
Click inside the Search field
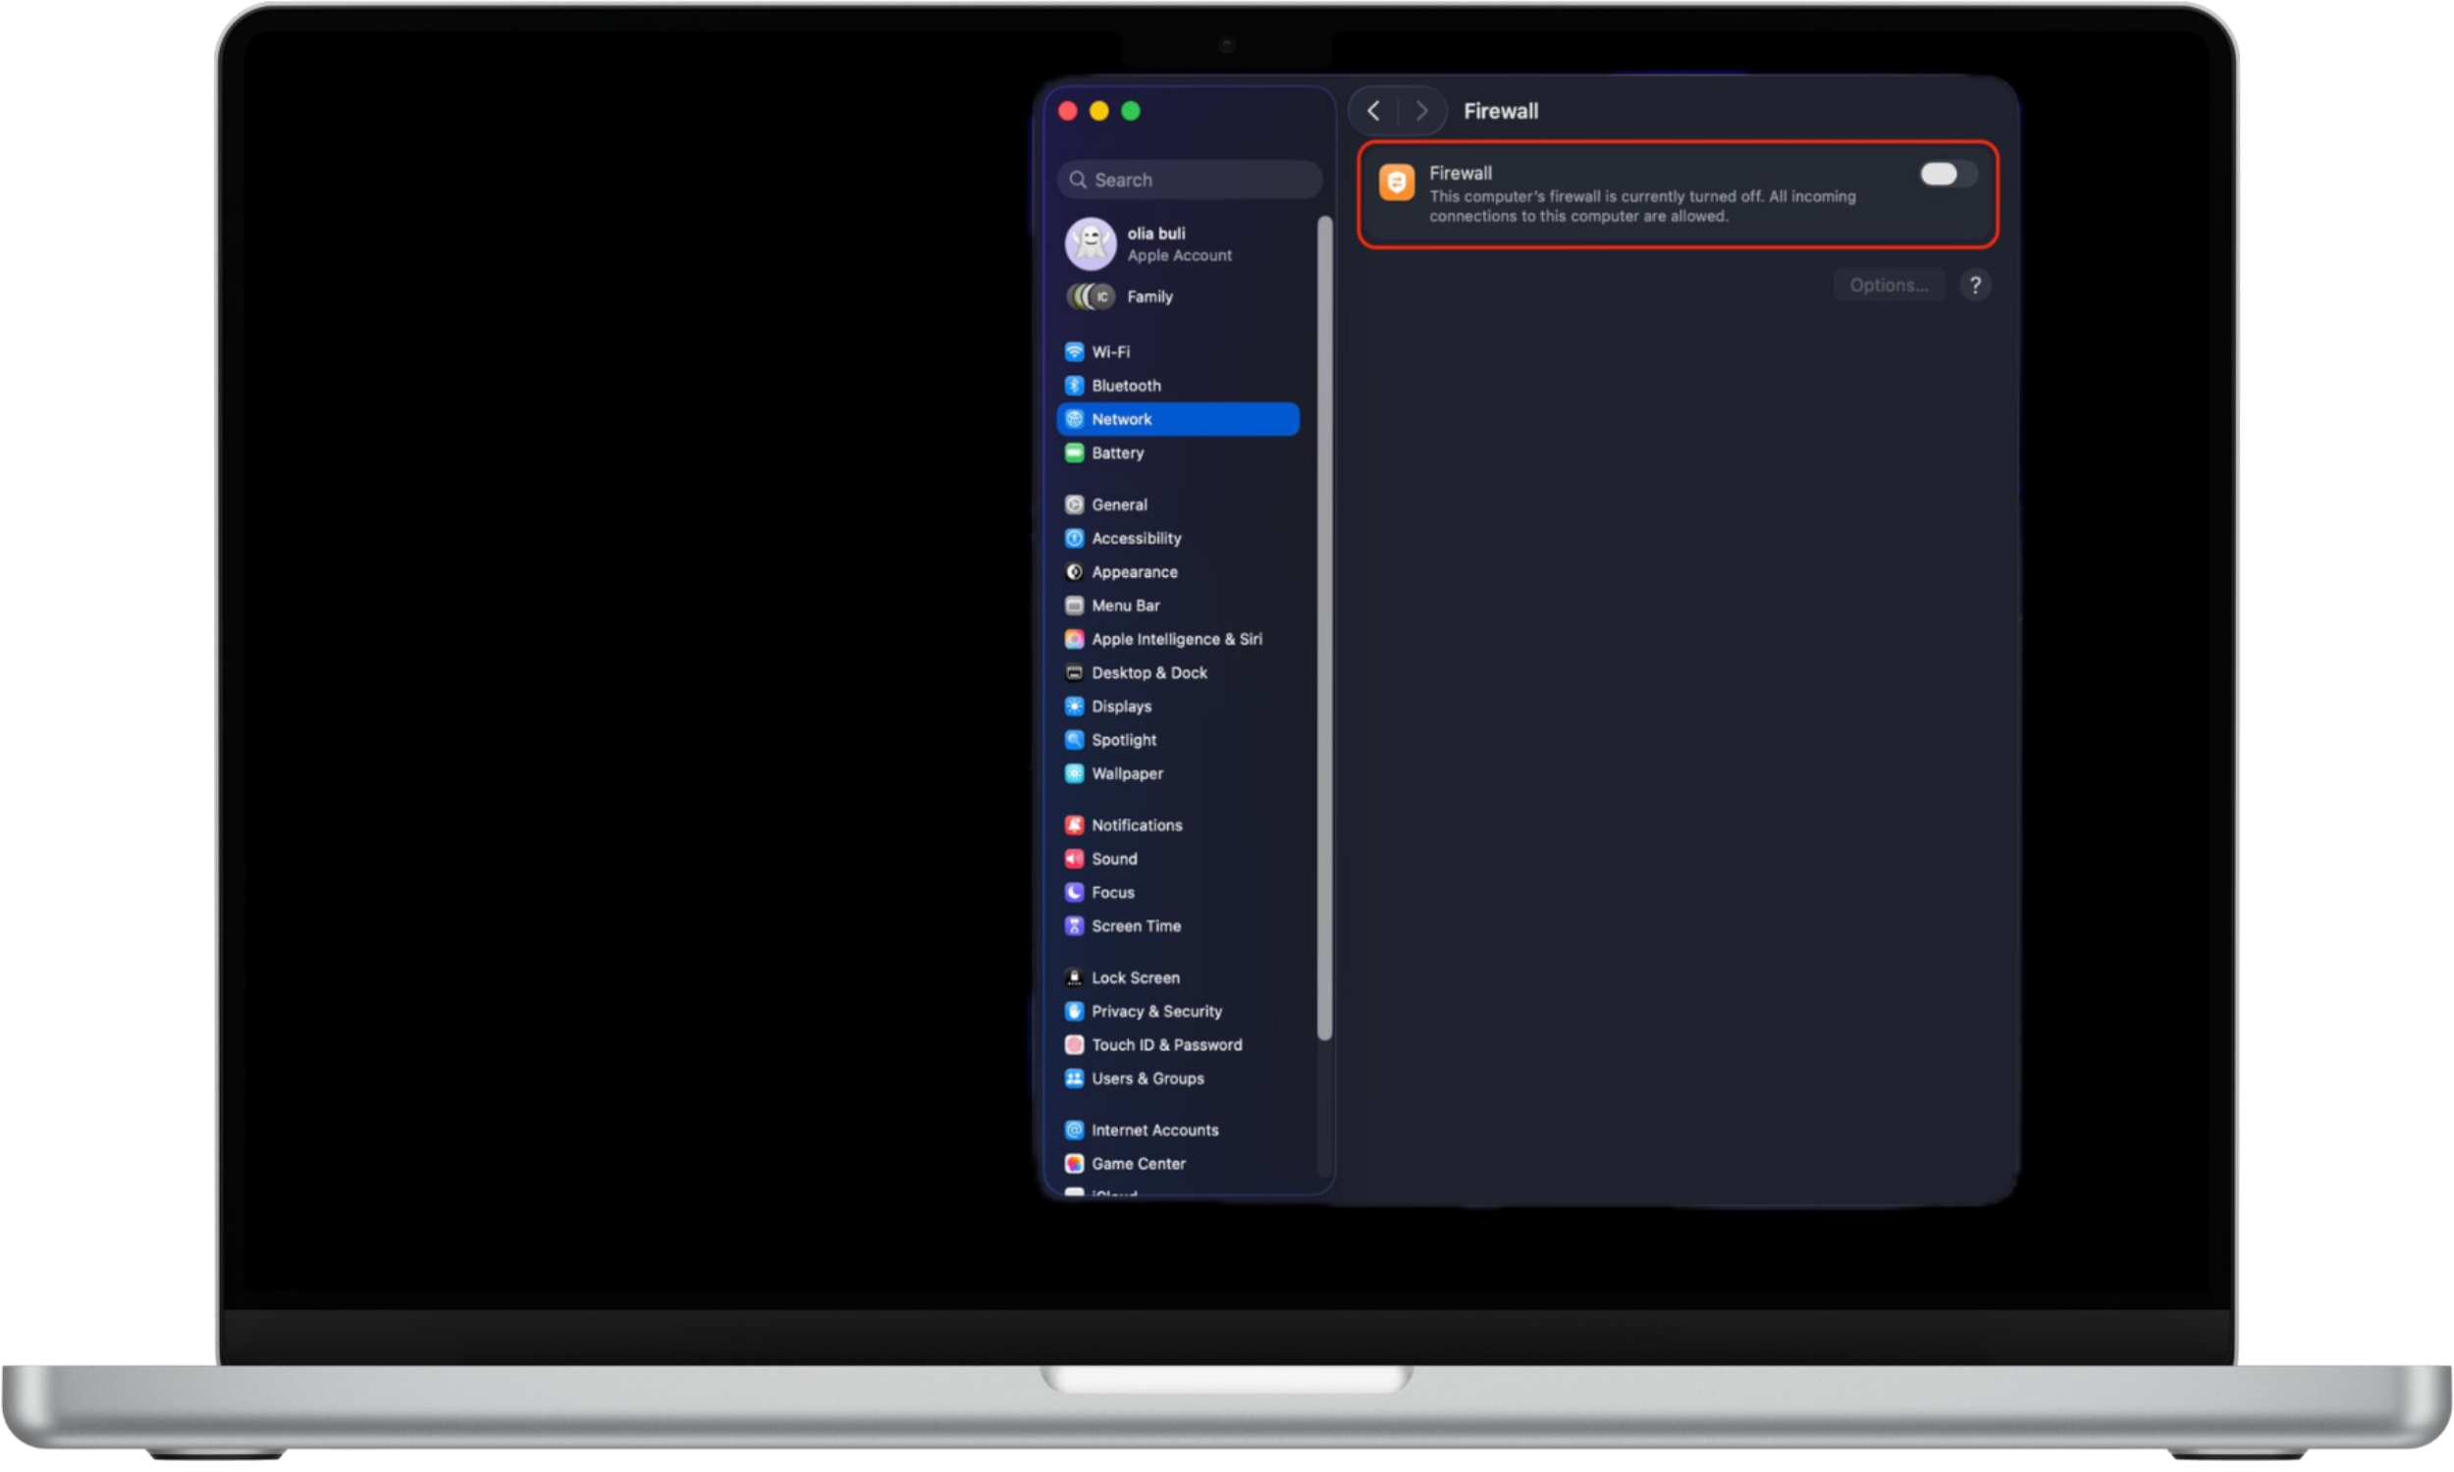[1189, 180]
